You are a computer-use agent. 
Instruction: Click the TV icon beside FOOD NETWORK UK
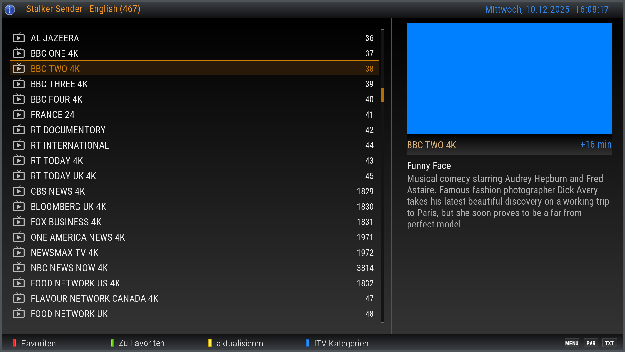[x=19, y=314]
